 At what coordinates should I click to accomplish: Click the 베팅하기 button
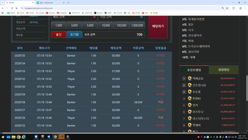coord(158,27)
